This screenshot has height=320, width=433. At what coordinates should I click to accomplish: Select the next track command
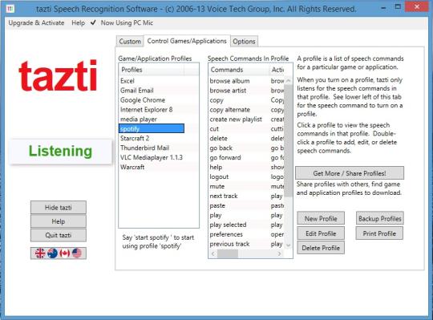pos(246,196)
